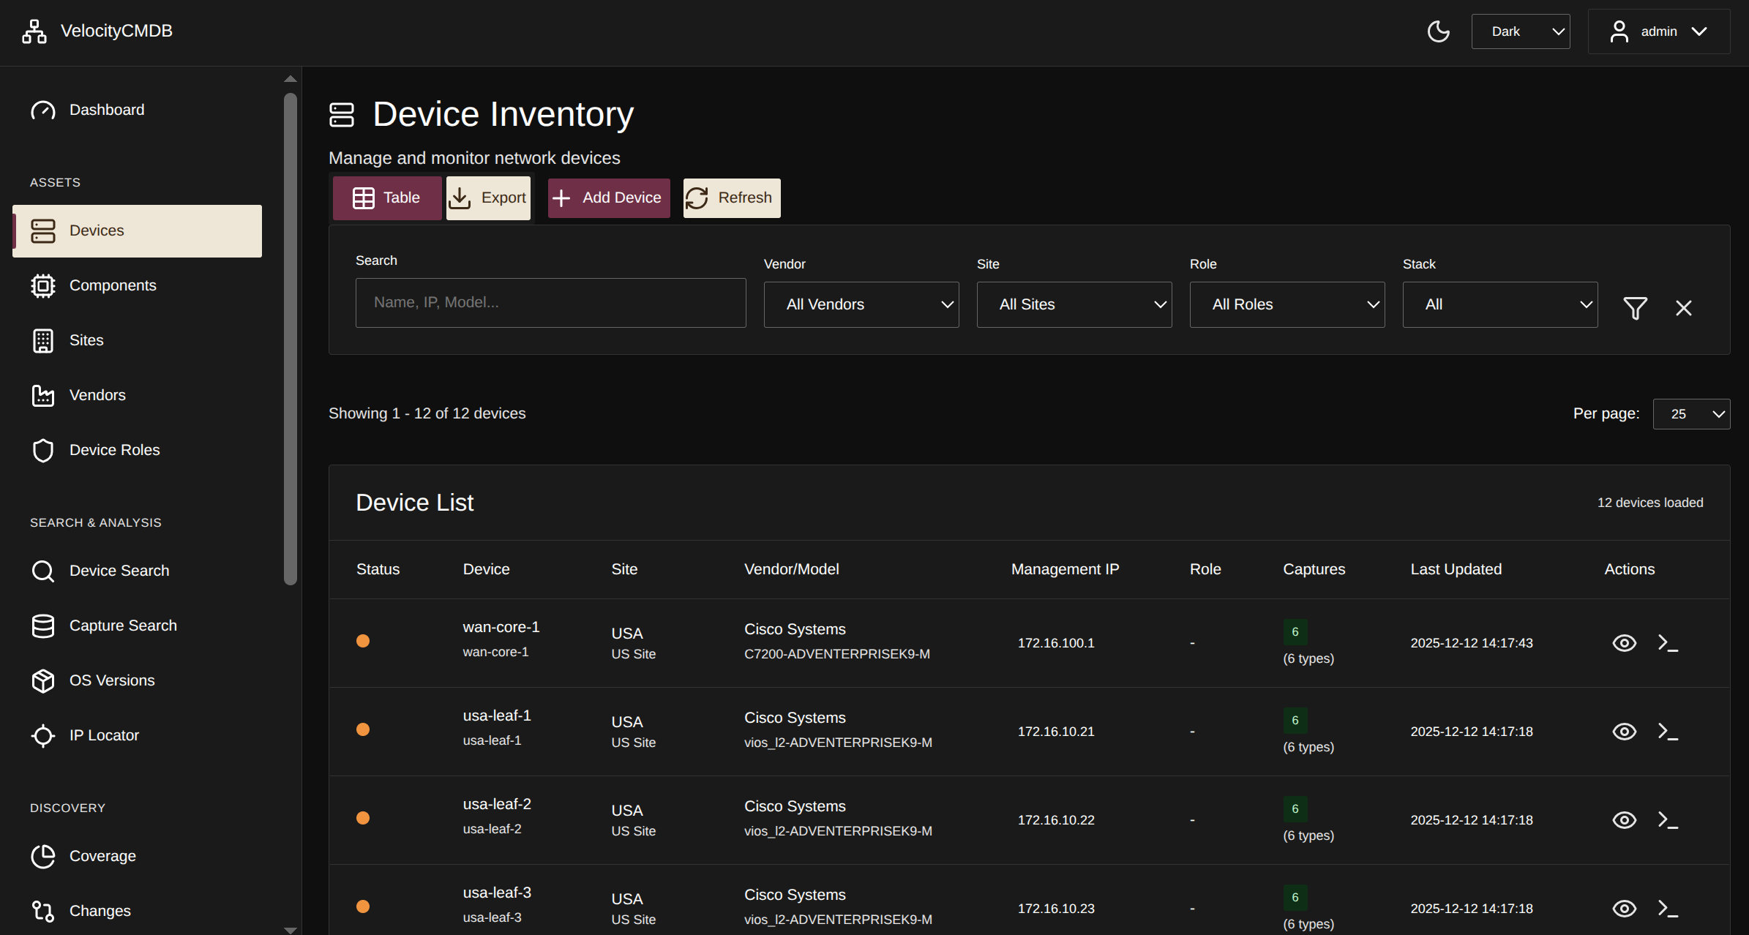The height and width of the screenshot is (935, 1749).
Task: Change the Per page count dropdown
Action: coord(1690,414)
